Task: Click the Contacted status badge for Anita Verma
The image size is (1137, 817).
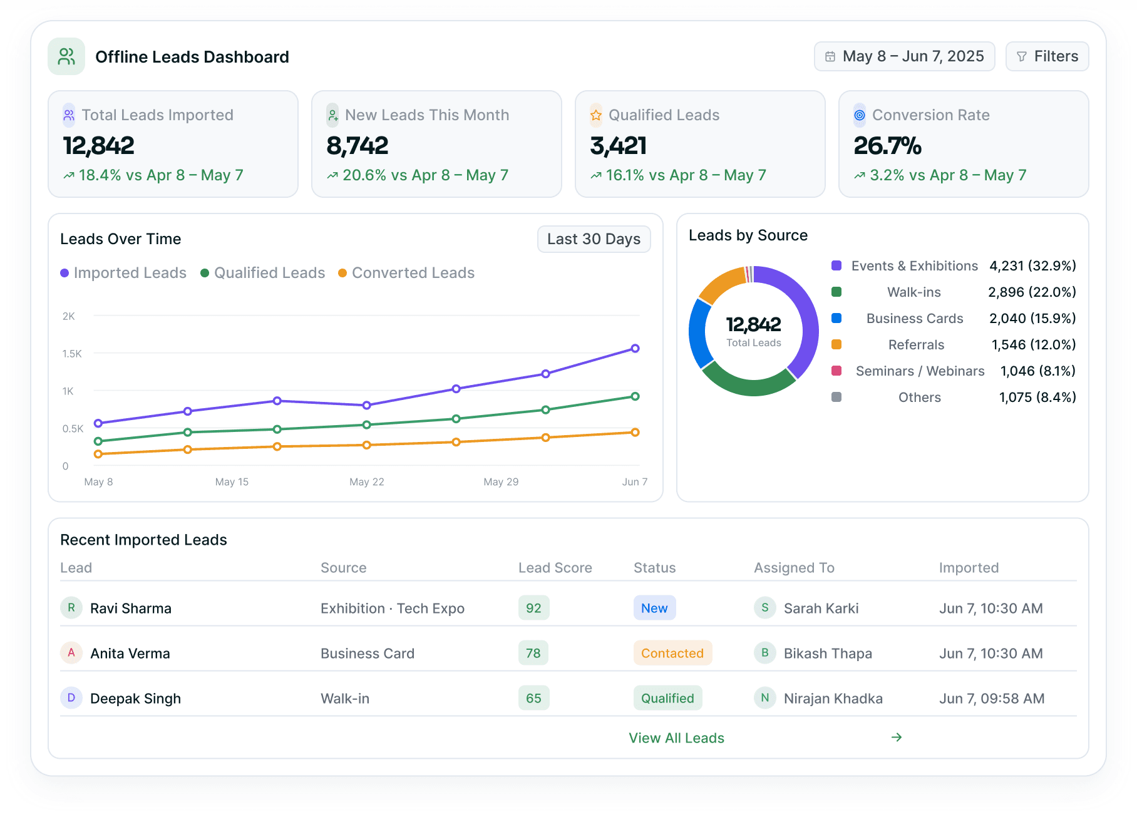Action: click(x=672, y=653)
